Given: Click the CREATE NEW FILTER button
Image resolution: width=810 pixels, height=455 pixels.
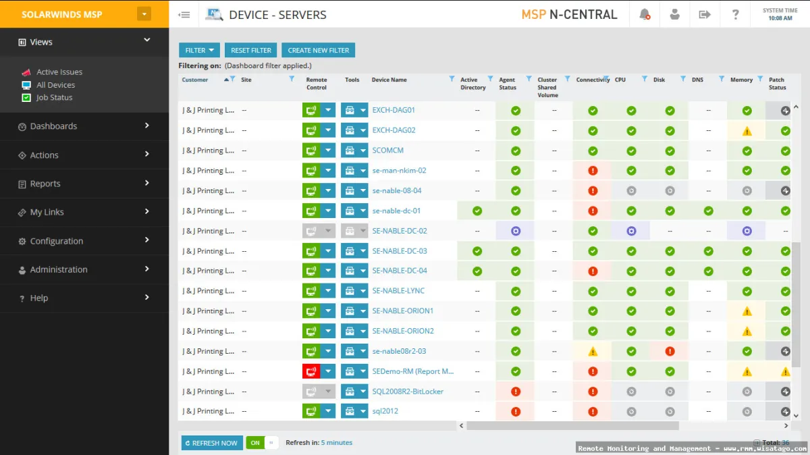Looking at the screenshot, I should (319, 50).
